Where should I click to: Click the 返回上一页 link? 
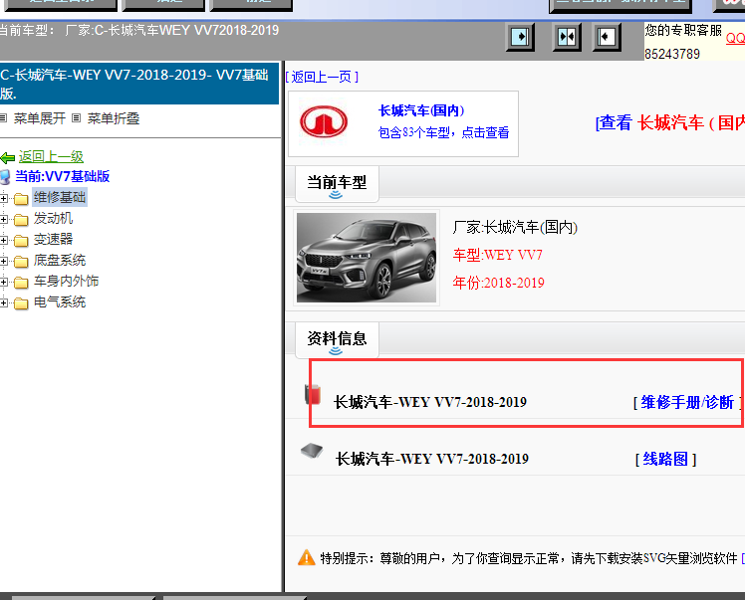(x=322, y=77)
